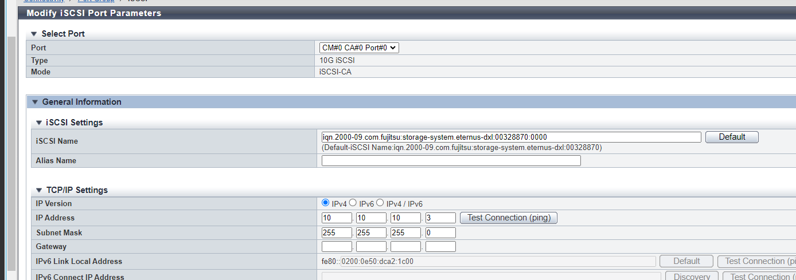Click the first octet of IP Address
This screenshot has width=796, height=280.
[337, 218]
